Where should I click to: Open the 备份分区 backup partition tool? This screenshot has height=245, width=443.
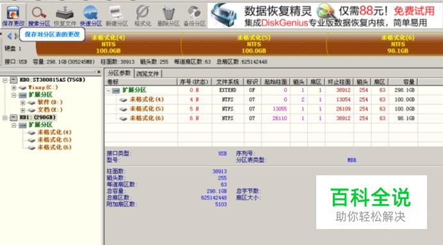195,15
